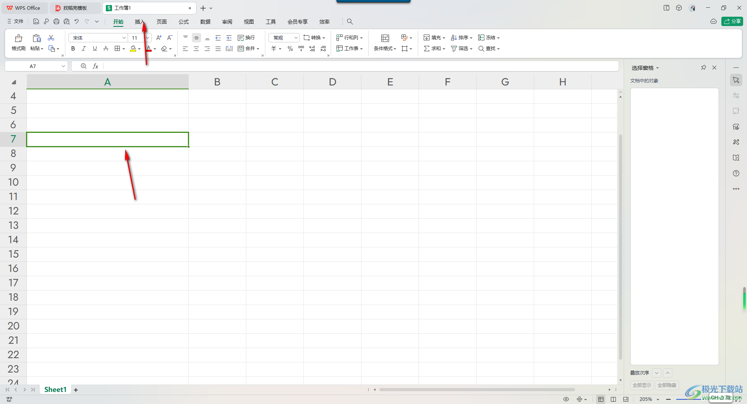747x404 pixels.
Task: Switch to the 页面 ribbon tab
Action: 162,22
